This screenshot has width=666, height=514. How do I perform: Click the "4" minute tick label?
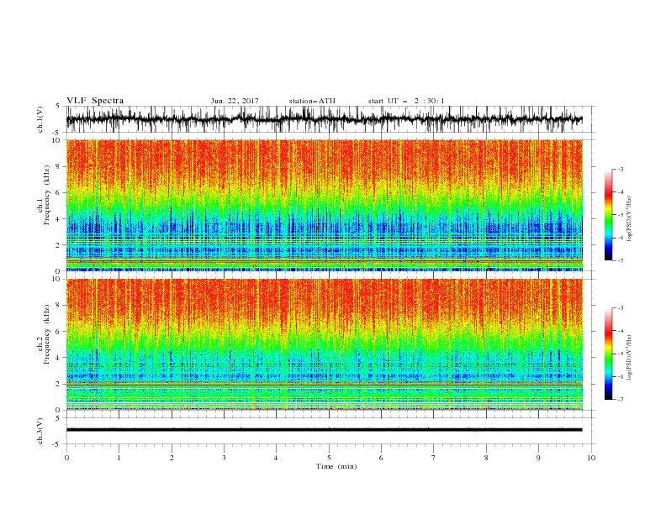[x=276, y=458]
